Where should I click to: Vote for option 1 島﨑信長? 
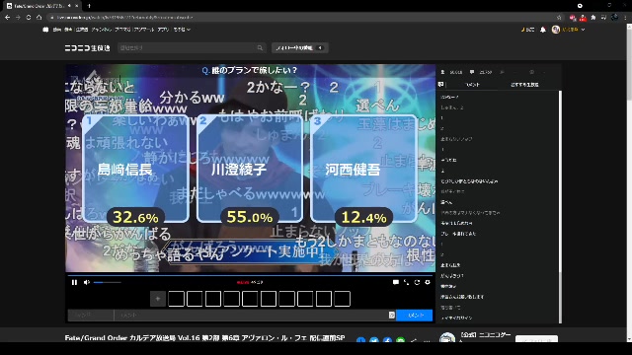tap(135, 169)
